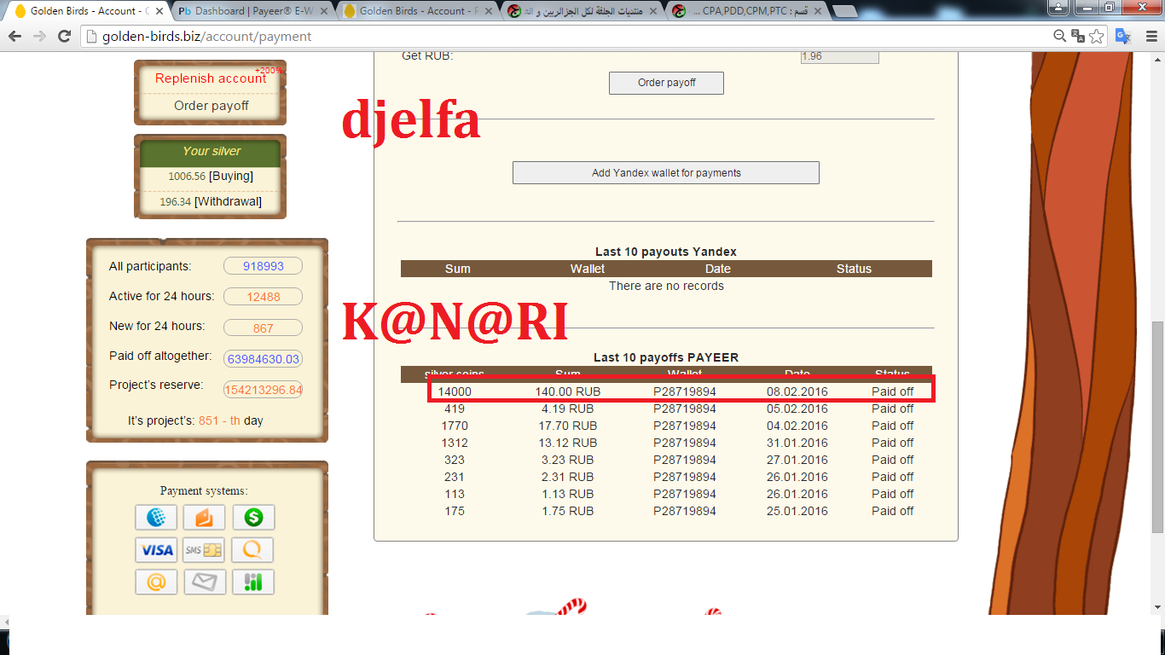Image resolution: width=1165 pixels, height=655 pixels.
Task: Close the CPA,PDD,CPM,PTC tab
Action: click(816, 11)
